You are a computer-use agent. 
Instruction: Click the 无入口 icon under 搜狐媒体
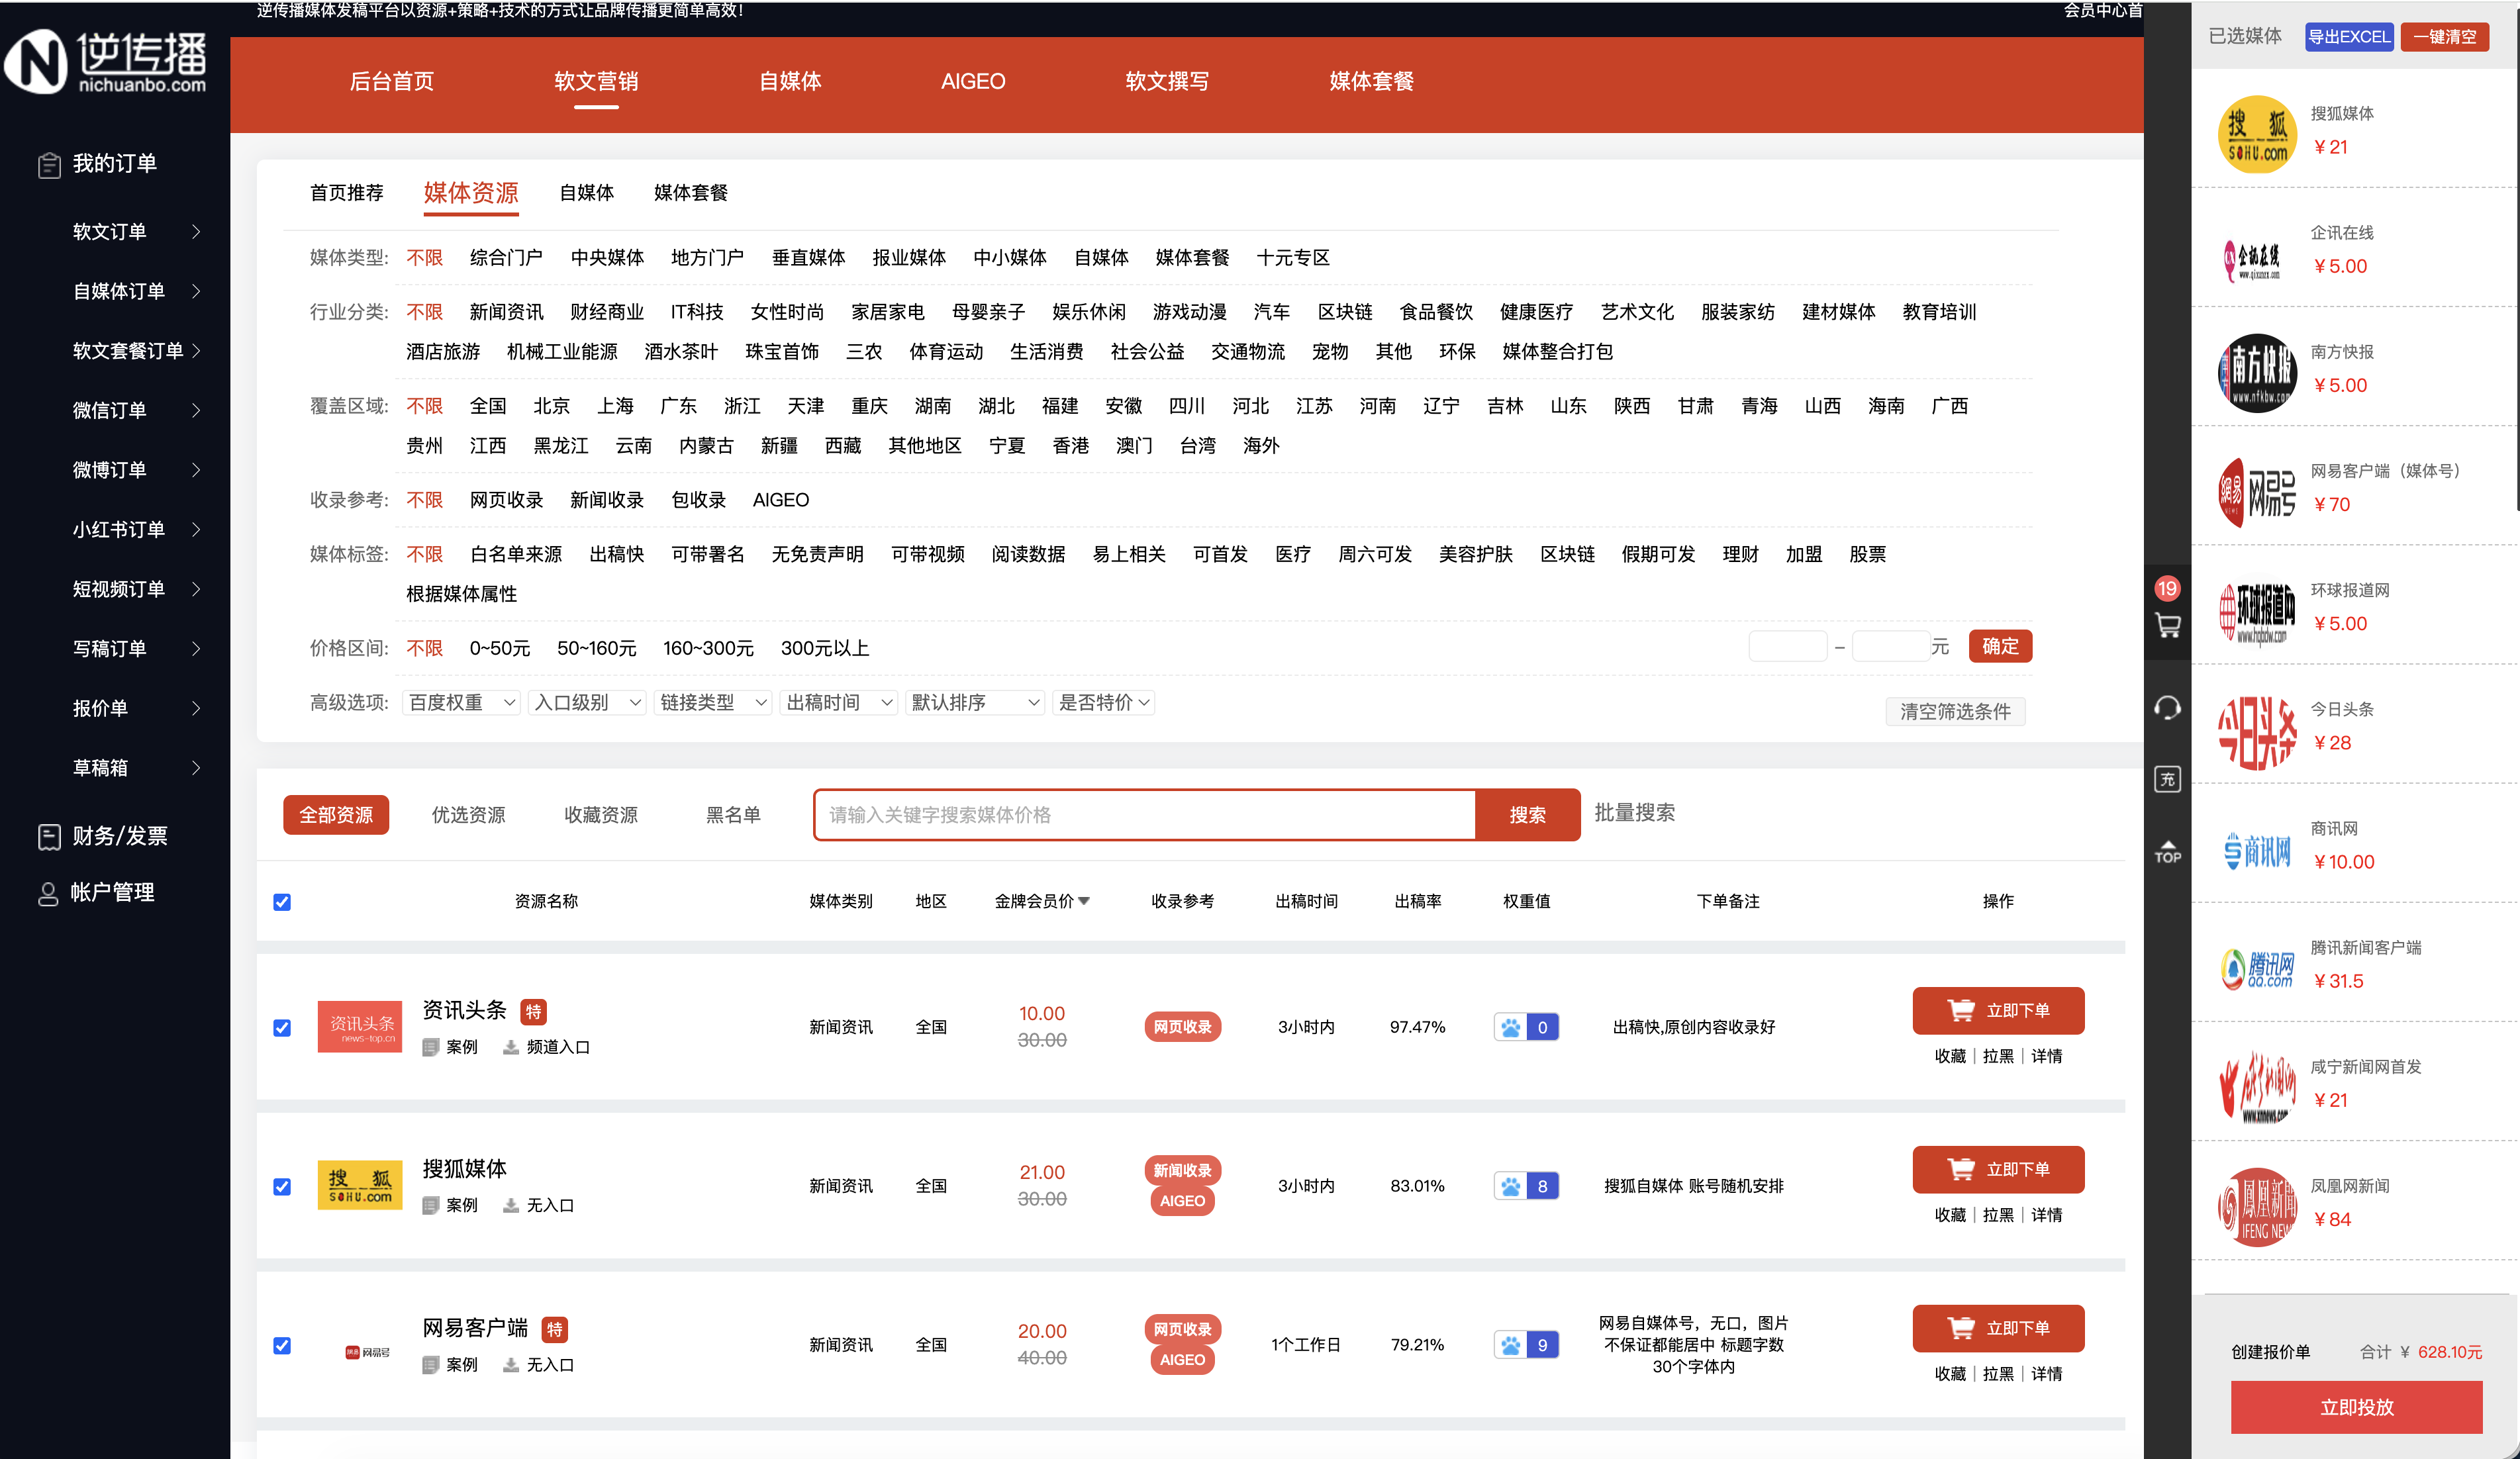(511, 1205)
